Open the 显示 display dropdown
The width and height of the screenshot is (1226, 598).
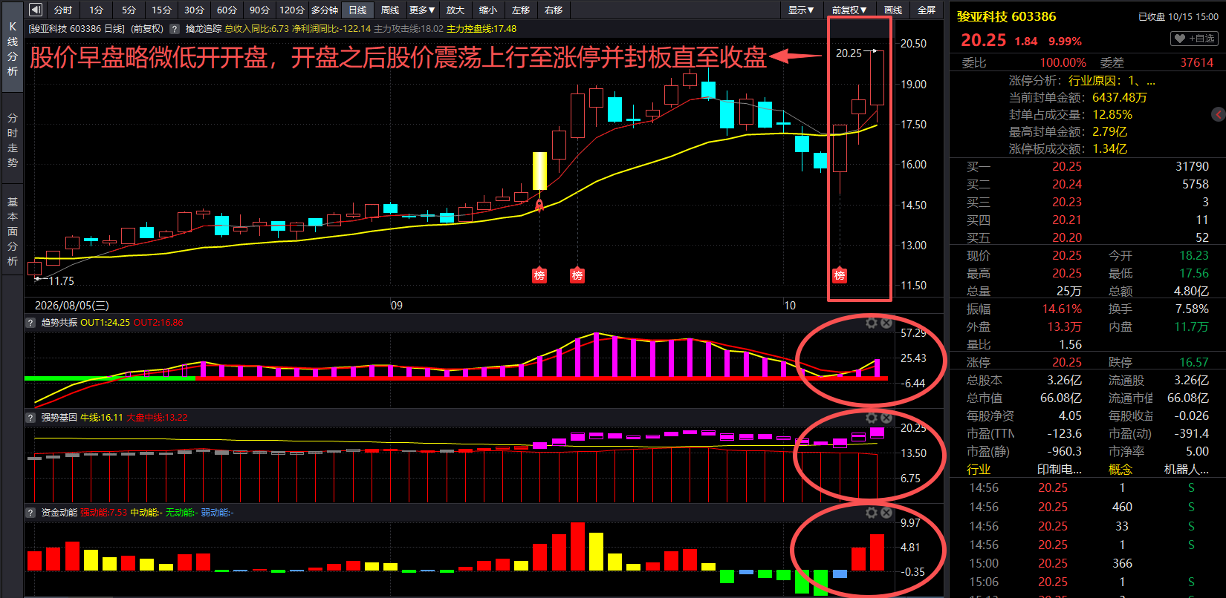coord(801,10)
